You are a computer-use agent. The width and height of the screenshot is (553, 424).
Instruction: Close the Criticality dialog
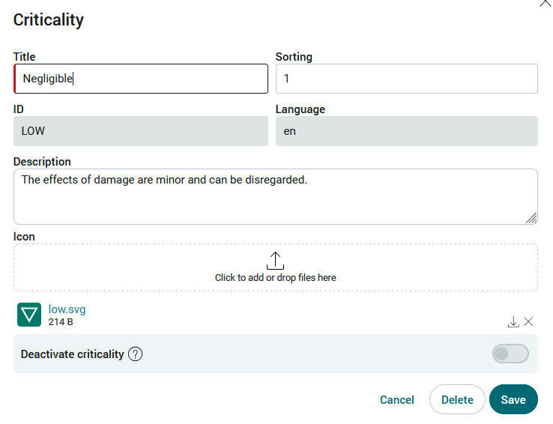tap(546, 3)
